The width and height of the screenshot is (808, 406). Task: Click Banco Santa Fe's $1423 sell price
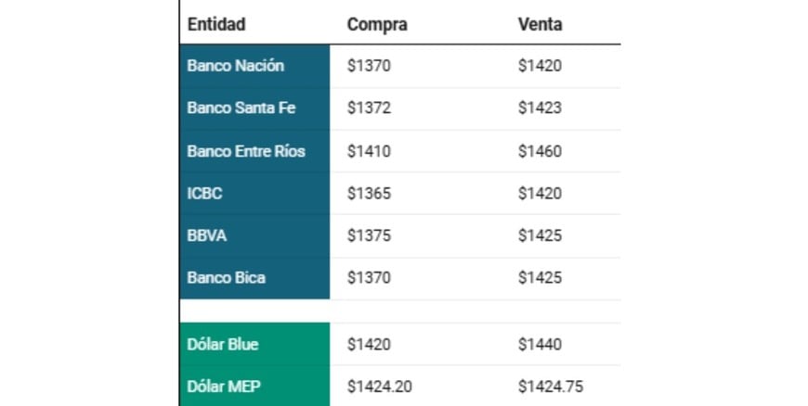click(540, 108)
